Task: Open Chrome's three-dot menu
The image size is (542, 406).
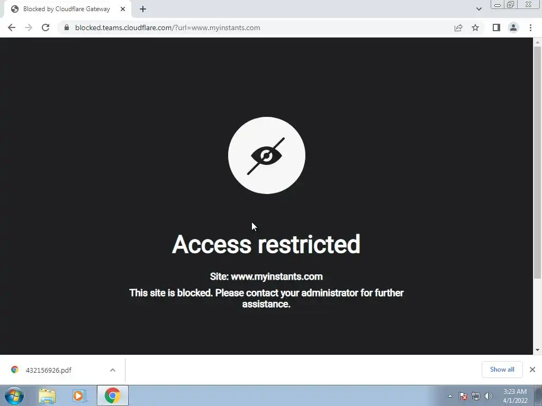Action: point(530,27)
